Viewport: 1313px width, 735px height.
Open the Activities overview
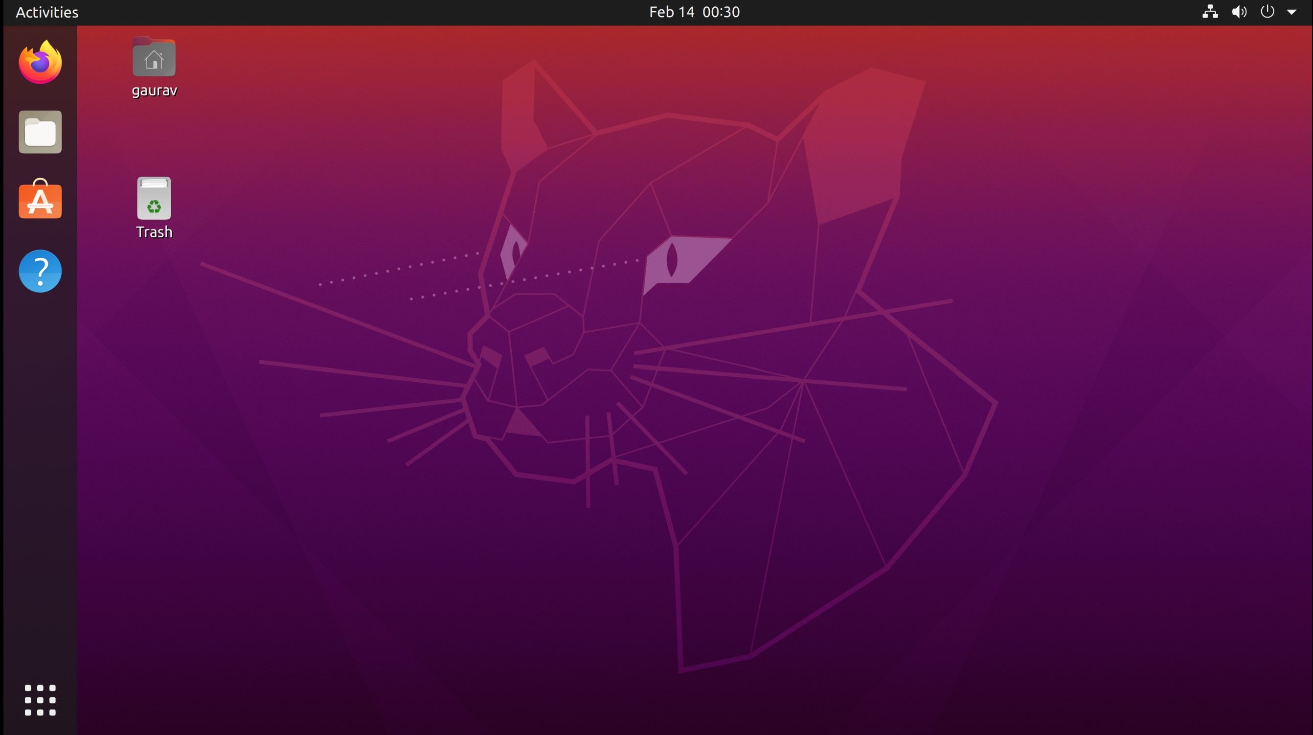pyautogui.click(x=46, y=12)
